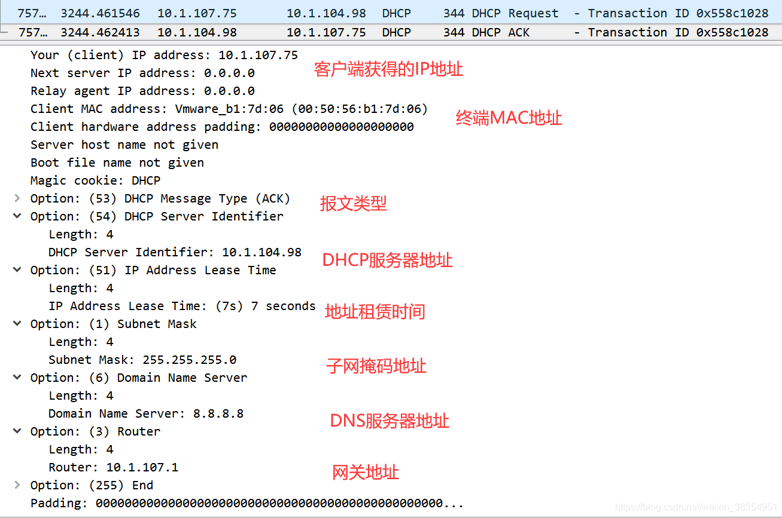Select Length: 4 under Router option
The image size is (782, 518).
point(81,449)
